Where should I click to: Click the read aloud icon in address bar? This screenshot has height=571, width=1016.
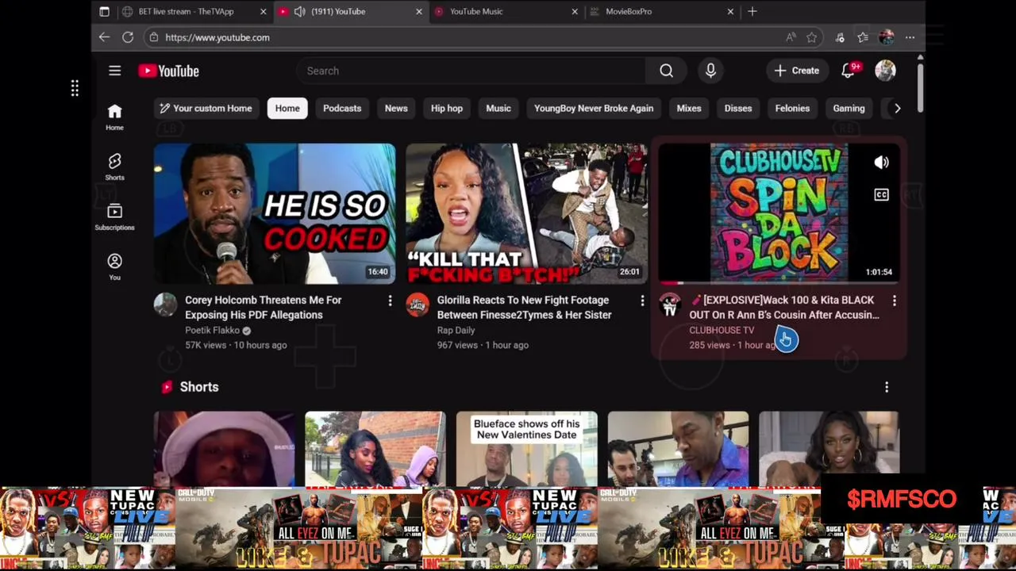(791, 37)
